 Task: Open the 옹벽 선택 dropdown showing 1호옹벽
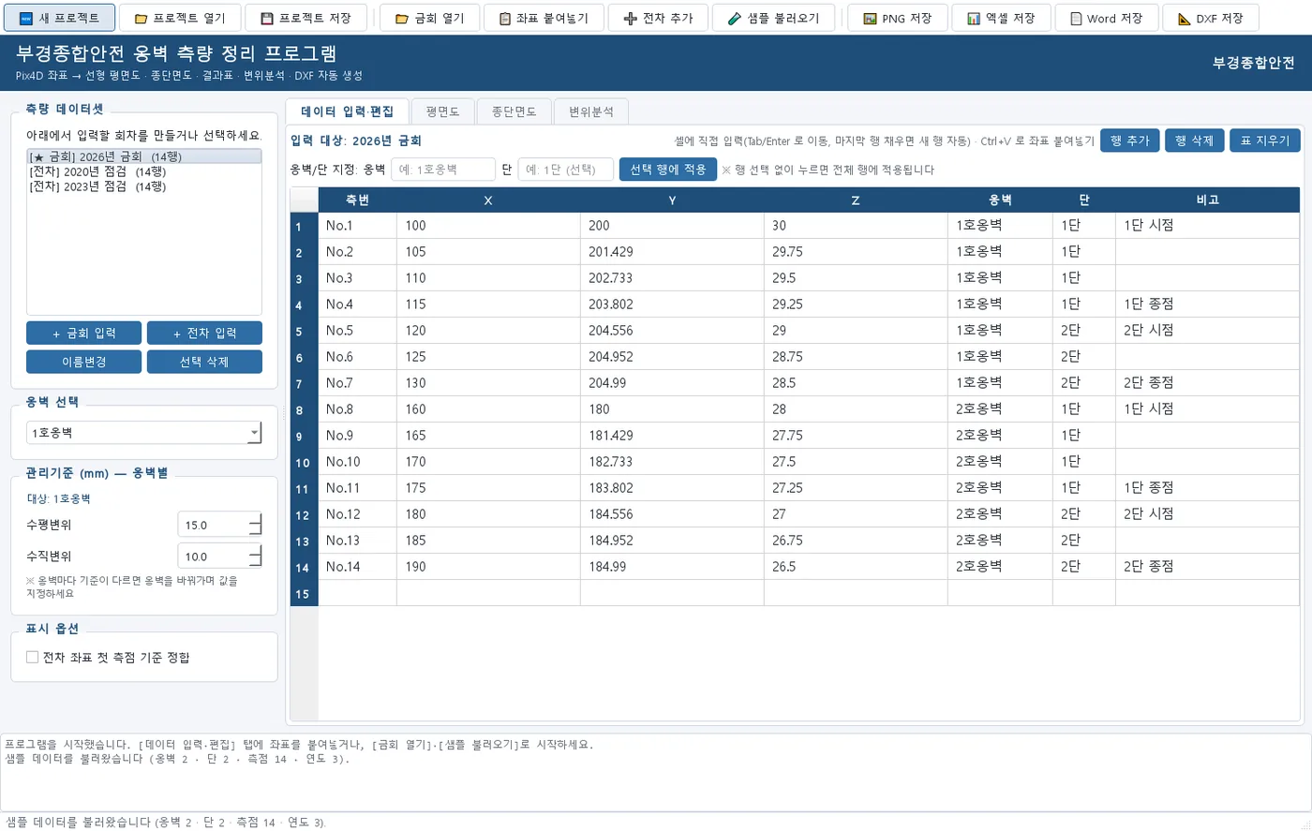(x=144, y=433)
